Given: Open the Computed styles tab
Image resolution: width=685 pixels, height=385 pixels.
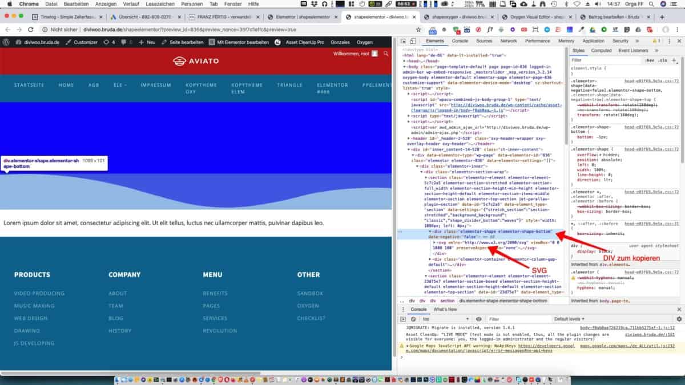Looking at the screenshot, I should pyautogui.click(x=601, y=50).
